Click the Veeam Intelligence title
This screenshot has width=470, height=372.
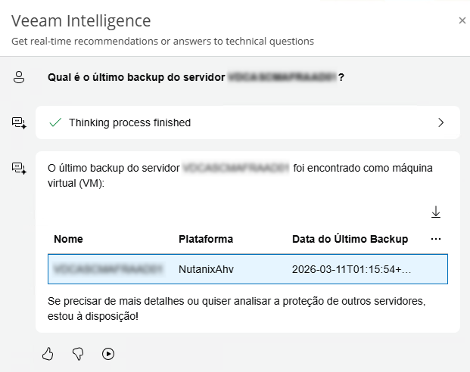pos(81,21)
